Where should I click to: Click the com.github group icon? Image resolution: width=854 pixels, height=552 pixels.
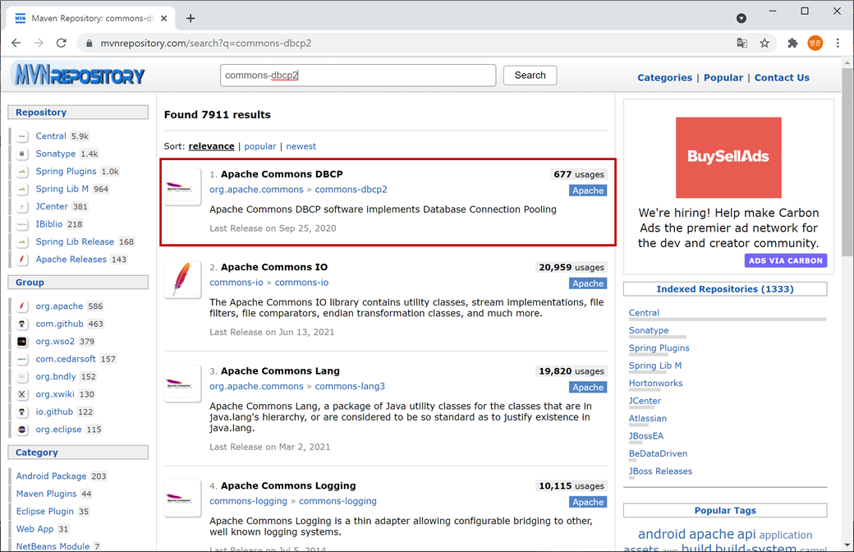point(22,324)
